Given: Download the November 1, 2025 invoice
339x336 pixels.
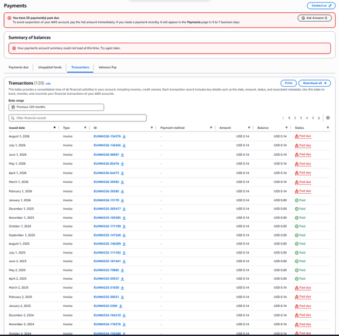Looking at the screenshot, I should click(124, 218).
